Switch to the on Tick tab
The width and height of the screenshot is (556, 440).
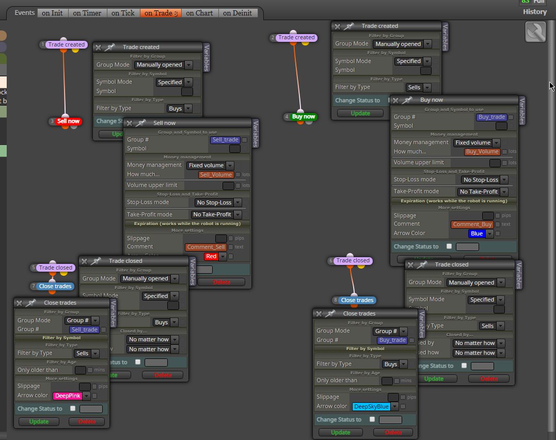pyautogui.click(x=123, y=13)
